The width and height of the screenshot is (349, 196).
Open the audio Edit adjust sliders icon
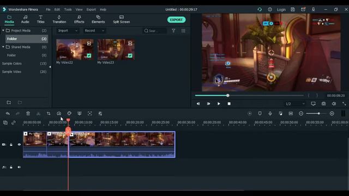(x=100, y=114)
